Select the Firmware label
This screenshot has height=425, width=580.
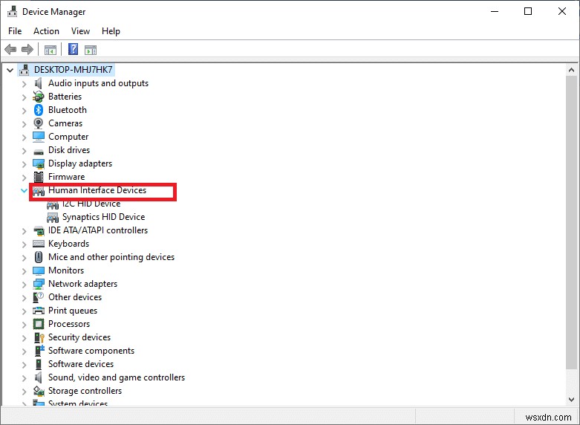click(66, 177)
